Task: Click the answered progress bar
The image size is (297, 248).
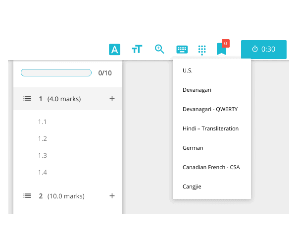Action: [x=56, y=73]
